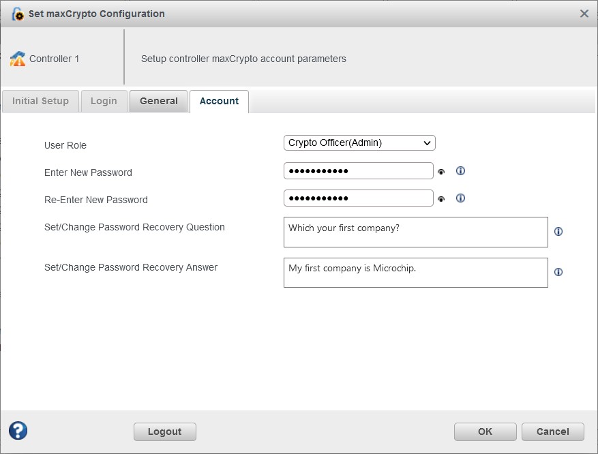This screenshot has width=598, height=454.
Task: Click info icon beside Re-Enter New Password
Action: pyautogui.click(x=460, y=198)
